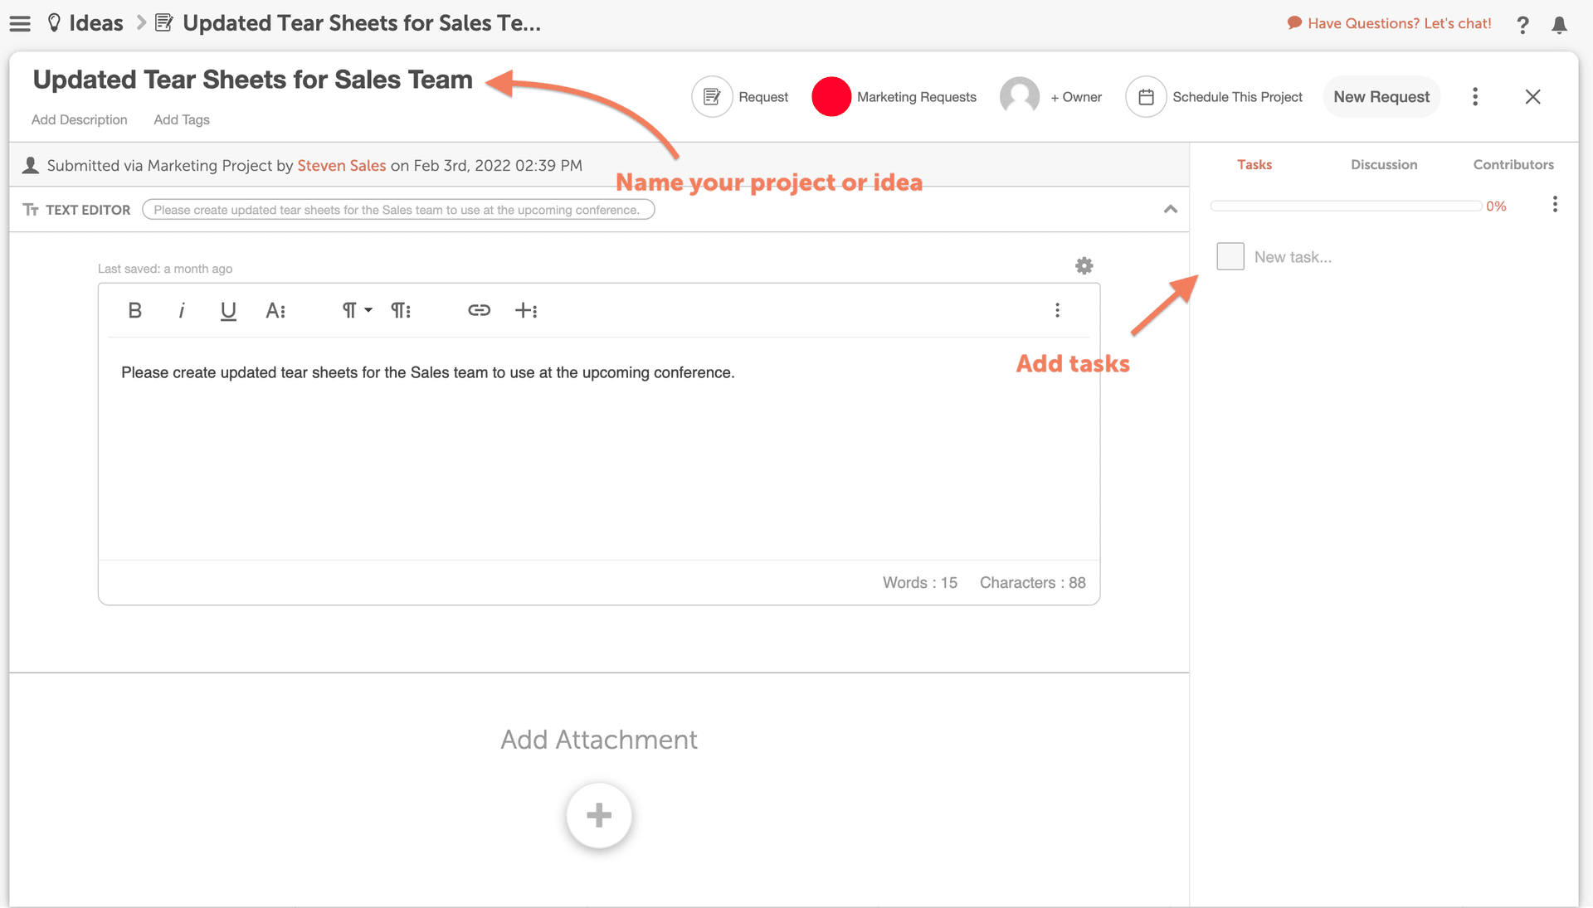Collapse the text editor section with the chevron

1171,209
